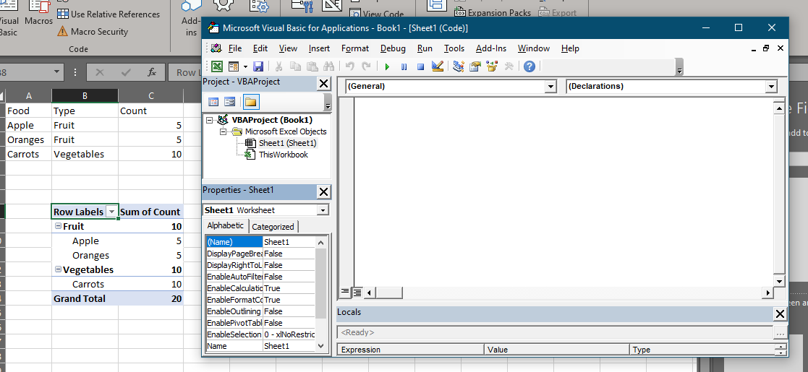The height and width of the screenshot is (372, 808).
Task: Click Use Relative References in Excel ribbon
Action: (109, 14)
